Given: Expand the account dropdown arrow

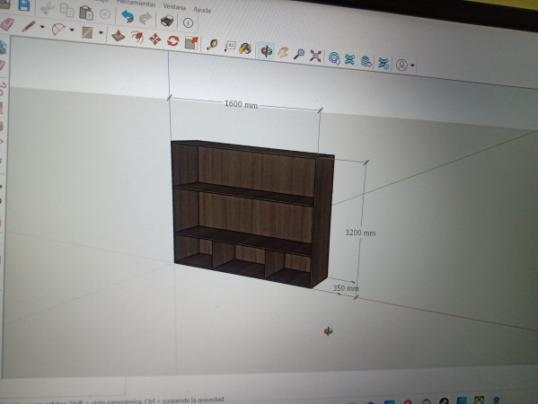Looking at the screenshot, I should (412, 66).
